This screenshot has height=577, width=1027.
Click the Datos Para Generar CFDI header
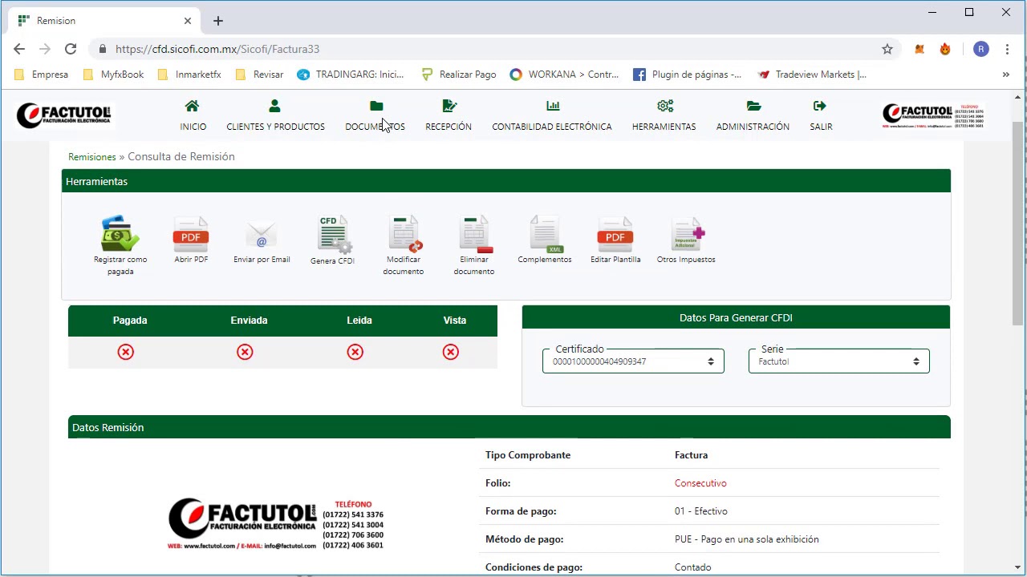pos(736,317)
